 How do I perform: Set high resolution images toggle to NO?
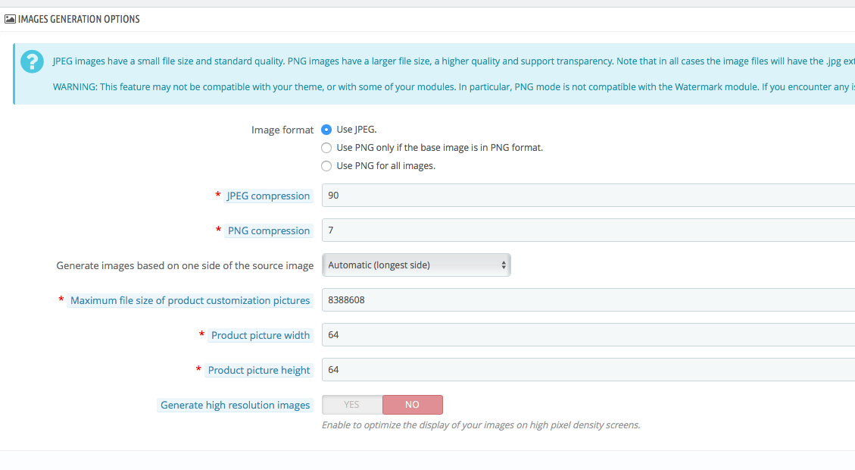[x=412, y=405]
